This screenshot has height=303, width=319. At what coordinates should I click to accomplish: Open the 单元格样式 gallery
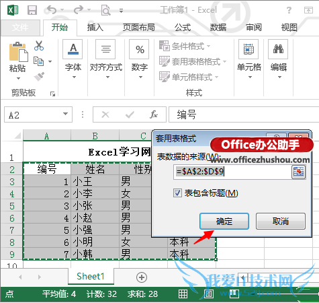pos(189,77)
